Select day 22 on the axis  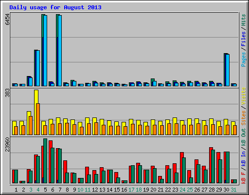point(168,190)
